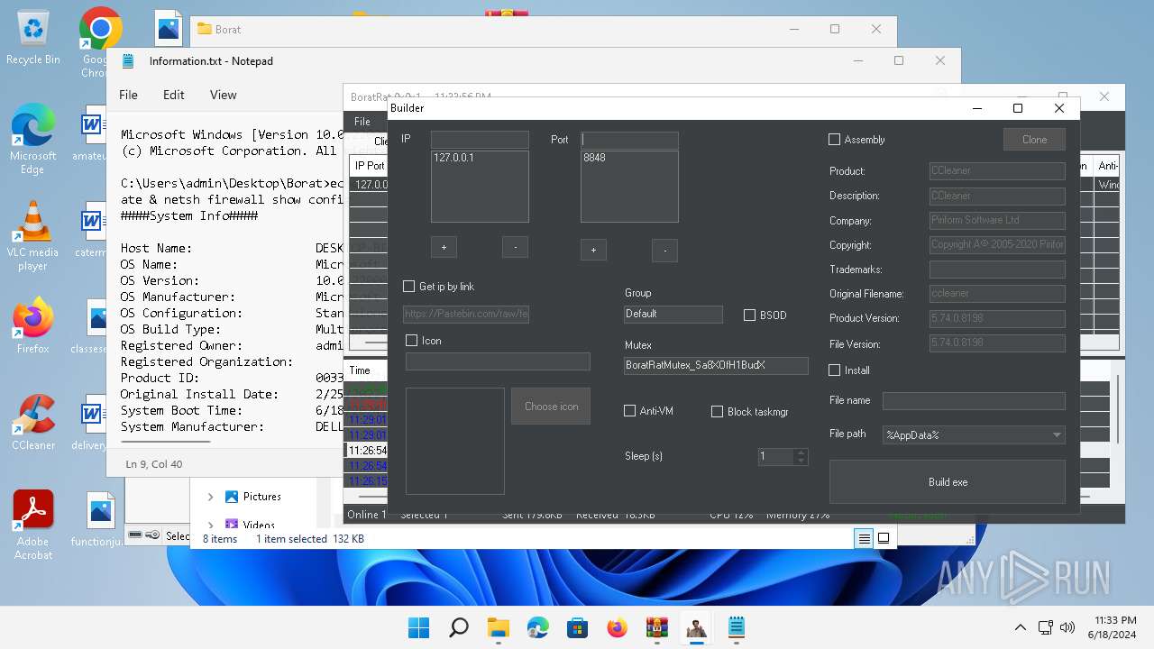This screenshot has height=649, width=1154.
Task: Click the Group Default field
Action: click(x=673, y=314)
